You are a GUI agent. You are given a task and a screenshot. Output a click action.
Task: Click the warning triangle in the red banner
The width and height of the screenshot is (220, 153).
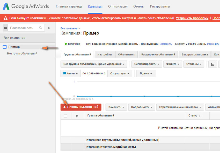coord(5,18)
